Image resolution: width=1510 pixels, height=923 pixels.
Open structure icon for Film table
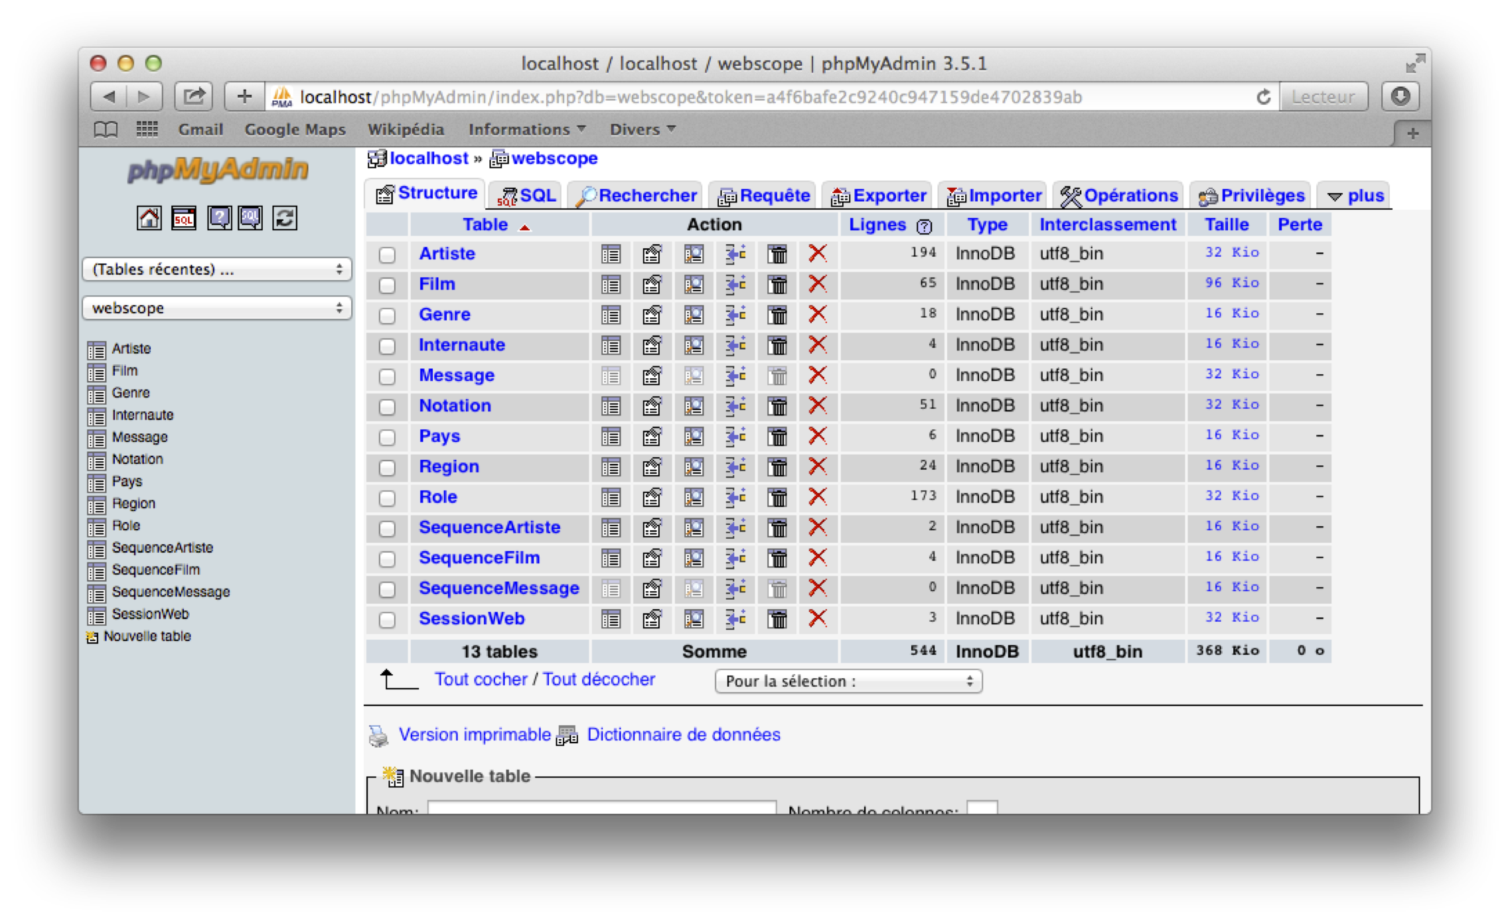[652, 284]
